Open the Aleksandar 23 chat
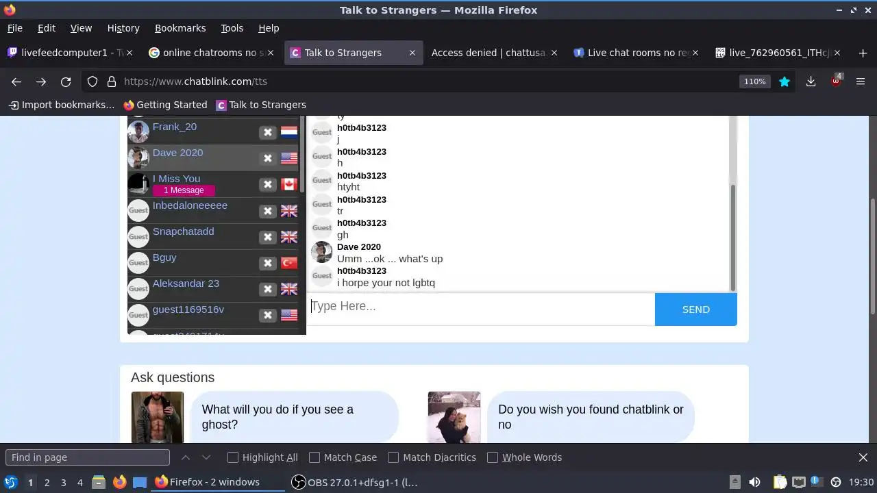Viewport: 877px width, 493px height. (x=186, y=283)
